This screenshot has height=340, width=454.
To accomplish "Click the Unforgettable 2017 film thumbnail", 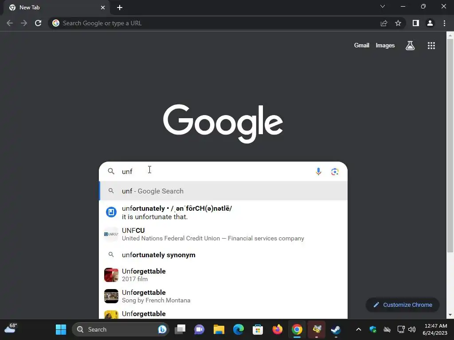I will tap(111, 275).
